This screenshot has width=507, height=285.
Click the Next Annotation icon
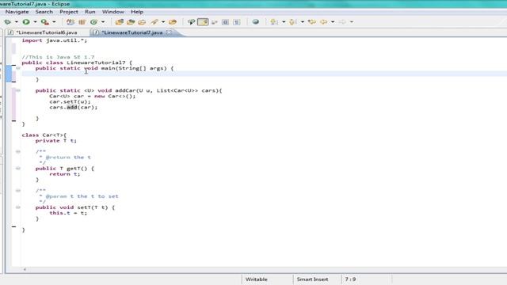tap(274, 22)
